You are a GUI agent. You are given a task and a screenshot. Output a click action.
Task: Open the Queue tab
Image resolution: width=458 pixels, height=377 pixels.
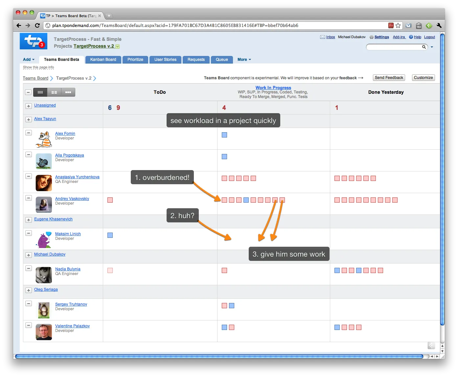222,60
